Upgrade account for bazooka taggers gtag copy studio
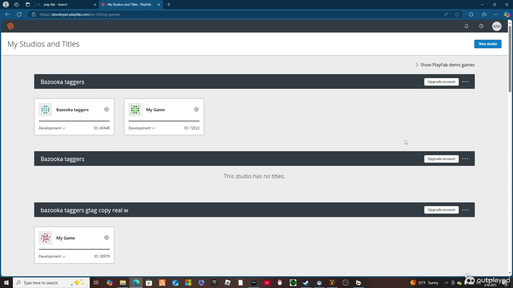513x288 pixels. 441,210
